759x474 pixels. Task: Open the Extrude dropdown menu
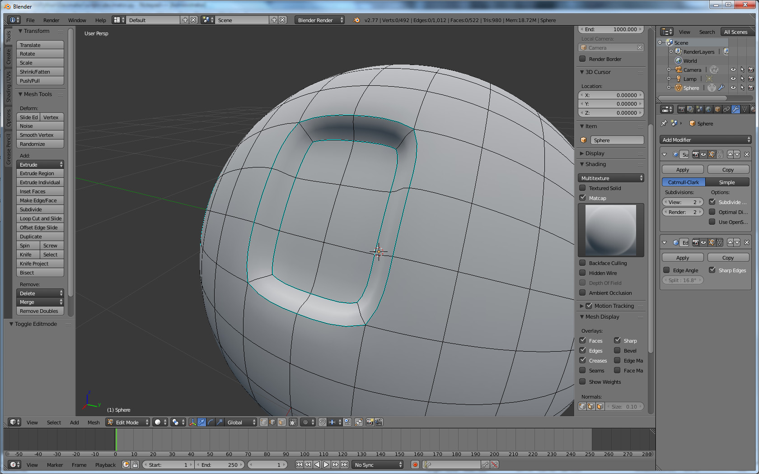40,164
